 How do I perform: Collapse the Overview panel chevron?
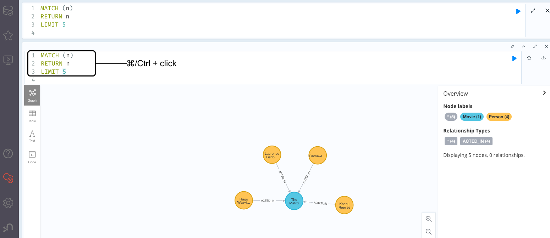[544, 93]
